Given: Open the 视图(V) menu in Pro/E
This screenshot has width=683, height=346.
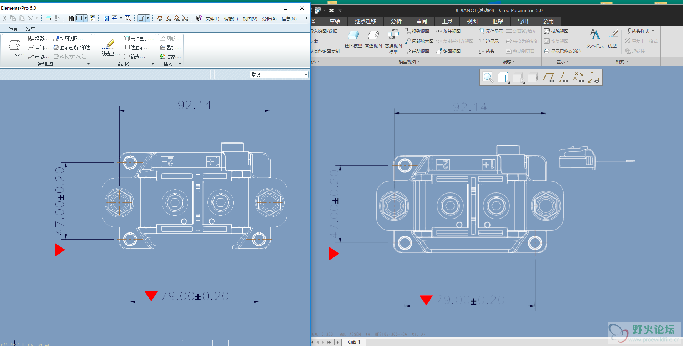Looking at the screenshot, I should click(250, 19).
